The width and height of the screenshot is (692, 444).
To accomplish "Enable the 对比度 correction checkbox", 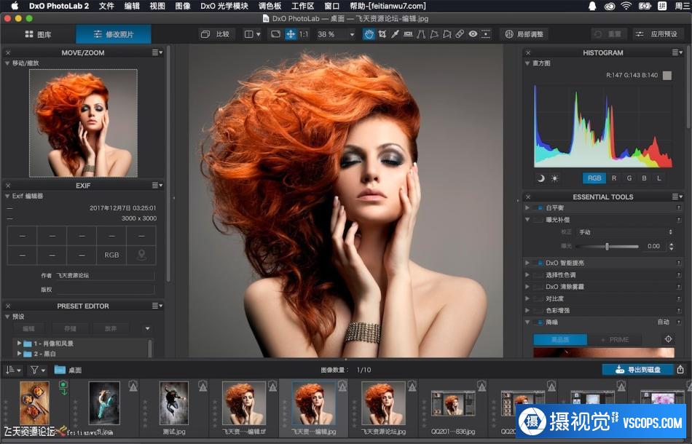I will point(540,298).
